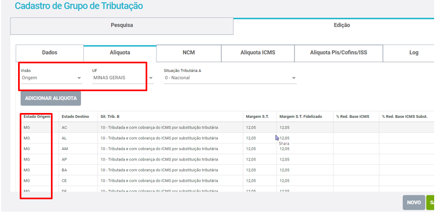Open the Situação Tributária A dropdown

(230, 78)
